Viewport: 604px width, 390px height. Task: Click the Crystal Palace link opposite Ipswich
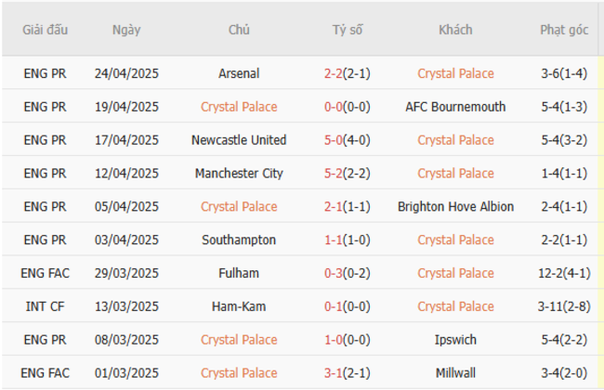239,340
